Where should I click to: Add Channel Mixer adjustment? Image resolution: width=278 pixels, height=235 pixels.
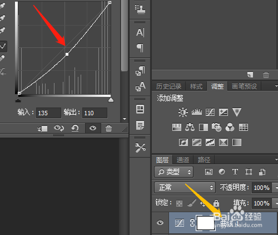pos(230,128)
